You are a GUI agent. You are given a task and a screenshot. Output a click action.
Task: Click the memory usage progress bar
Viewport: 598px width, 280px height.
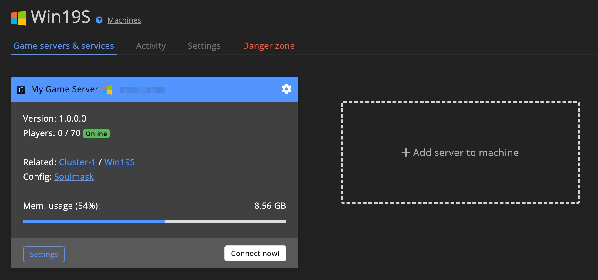[154, 222]
